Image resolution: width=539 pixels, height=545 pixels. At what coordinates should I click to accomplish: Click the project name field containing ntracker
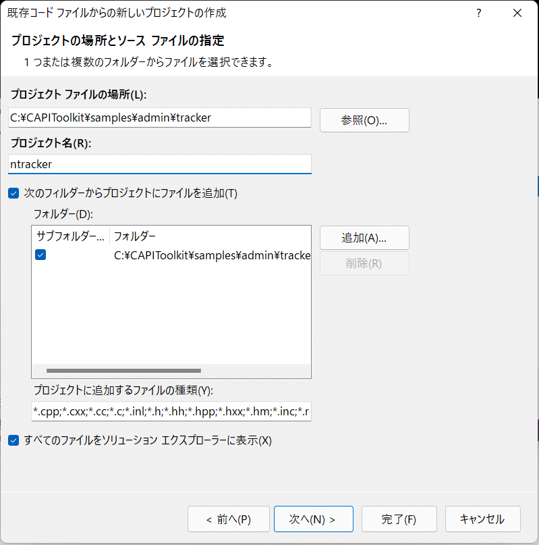(160, 164)
